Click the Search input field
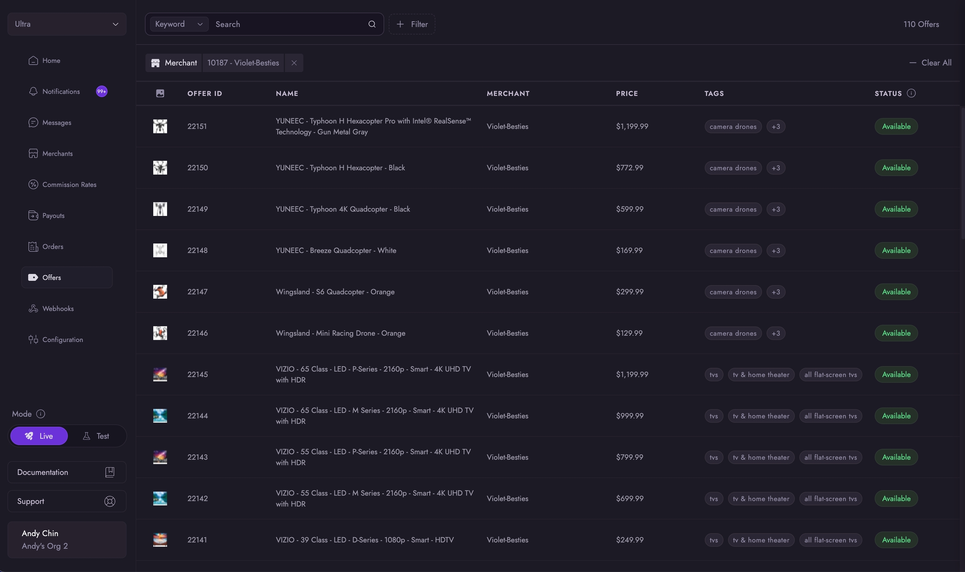Image resolution: width=965 pixels, height=572 pixels. [289, 24]
